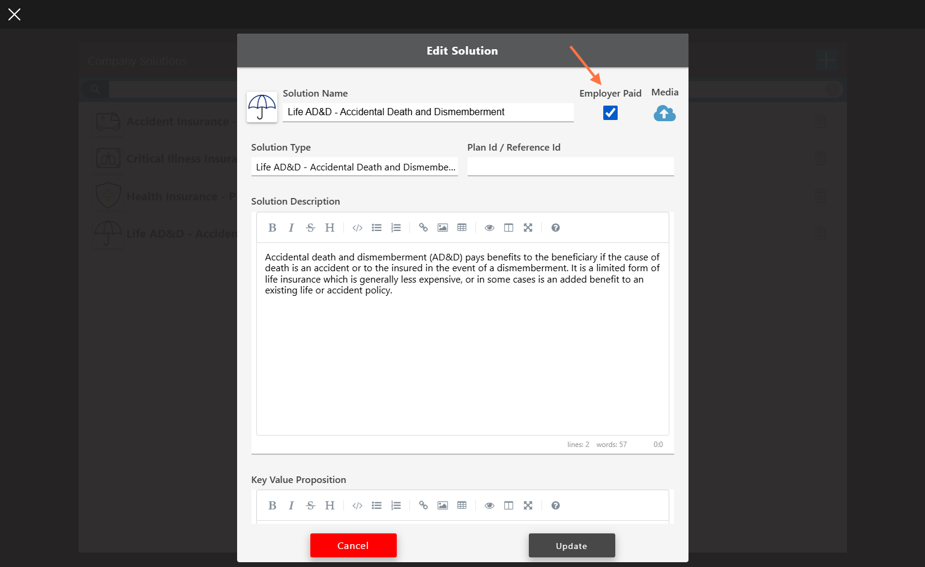925x567 pixels.
Task: Insert link in Solution Description editor
Action: (x=423, y=227)
